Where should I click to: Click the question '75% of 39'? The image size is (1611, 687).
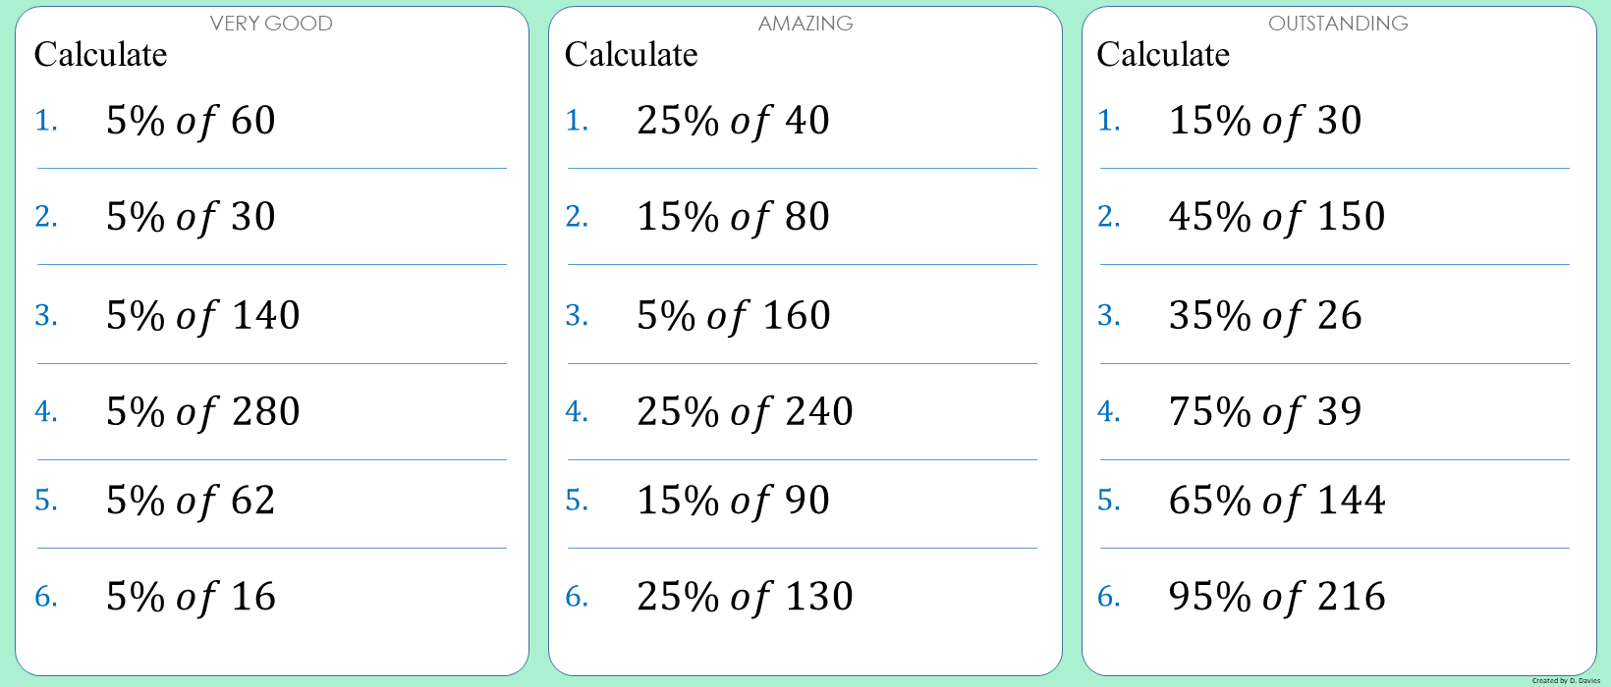pyautogui.click(x=1265, y=412)
